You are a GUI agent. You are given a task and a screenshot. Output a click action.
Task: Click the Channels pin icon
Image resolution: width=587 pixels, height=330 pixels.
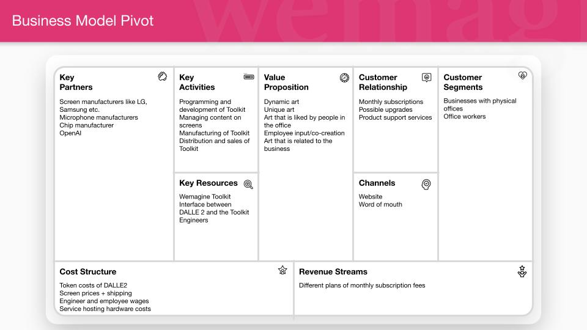[x=426, y=184]
